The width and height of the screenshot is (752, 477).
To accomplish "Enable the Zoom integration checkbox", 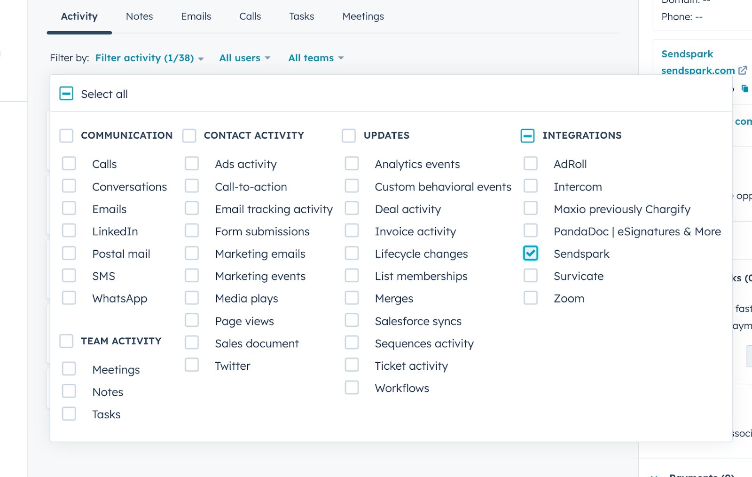I will tap(531, 298).
